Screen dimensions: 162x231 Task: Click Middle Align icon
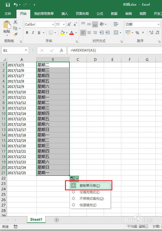click(89, 24)
